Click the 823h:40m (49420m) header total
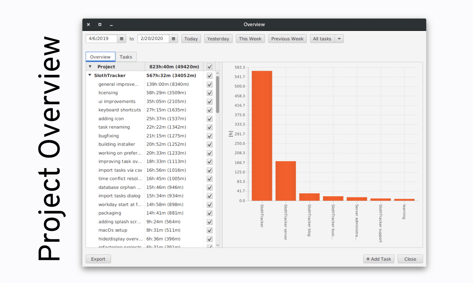This screenshot has height=283, width=473. pyautogui.click(x=174, y=67)
